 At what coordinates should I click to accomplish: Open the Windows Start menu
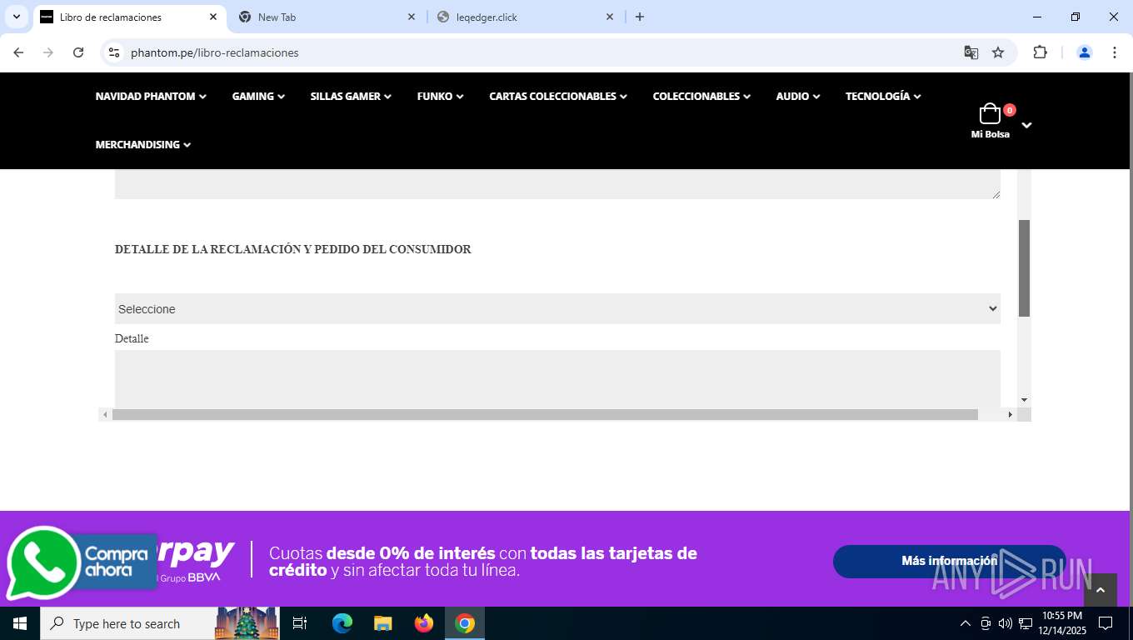(x=20, y=623)
